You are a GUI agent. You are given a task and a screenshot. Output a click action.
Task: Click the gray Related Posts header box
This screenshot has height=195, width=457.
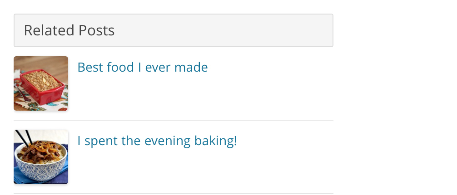(x=174, y=30)
